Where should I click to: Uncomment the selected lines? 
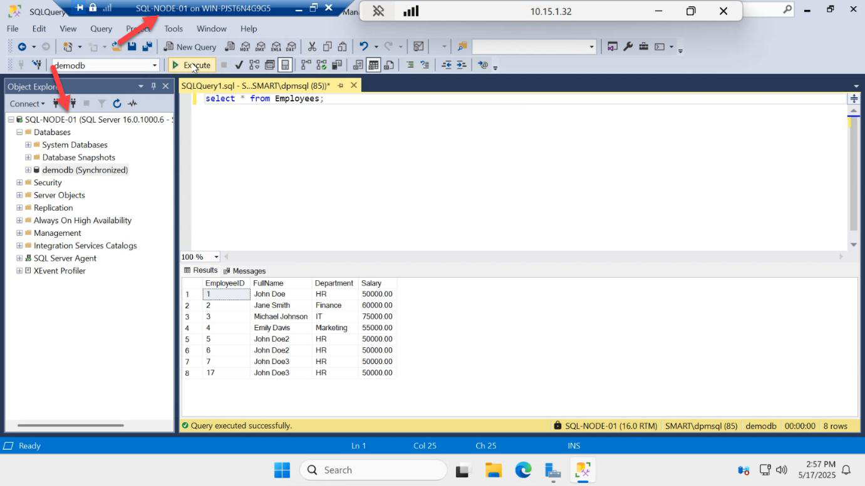click(425, 65)
